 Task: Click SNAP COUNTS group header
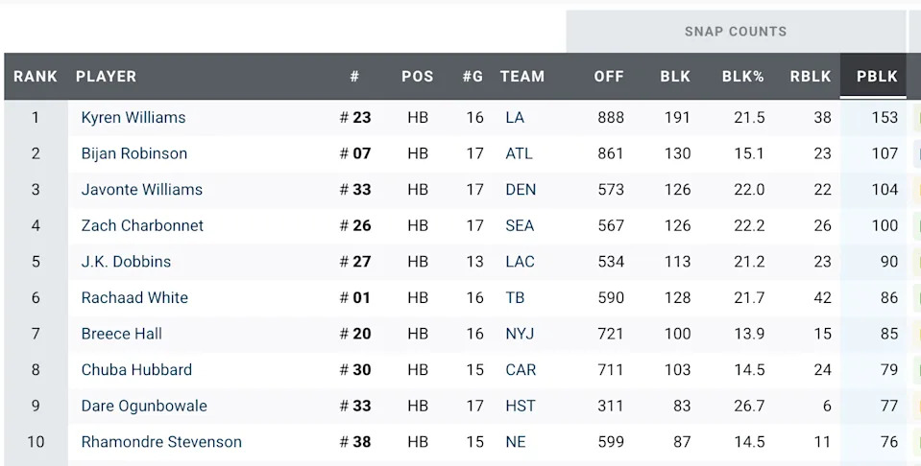pos(735,32)
